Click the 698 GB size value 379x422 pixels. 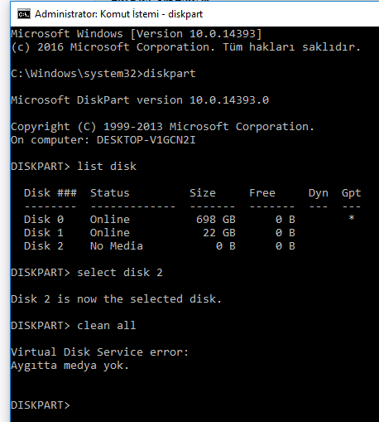coord(216,220)
